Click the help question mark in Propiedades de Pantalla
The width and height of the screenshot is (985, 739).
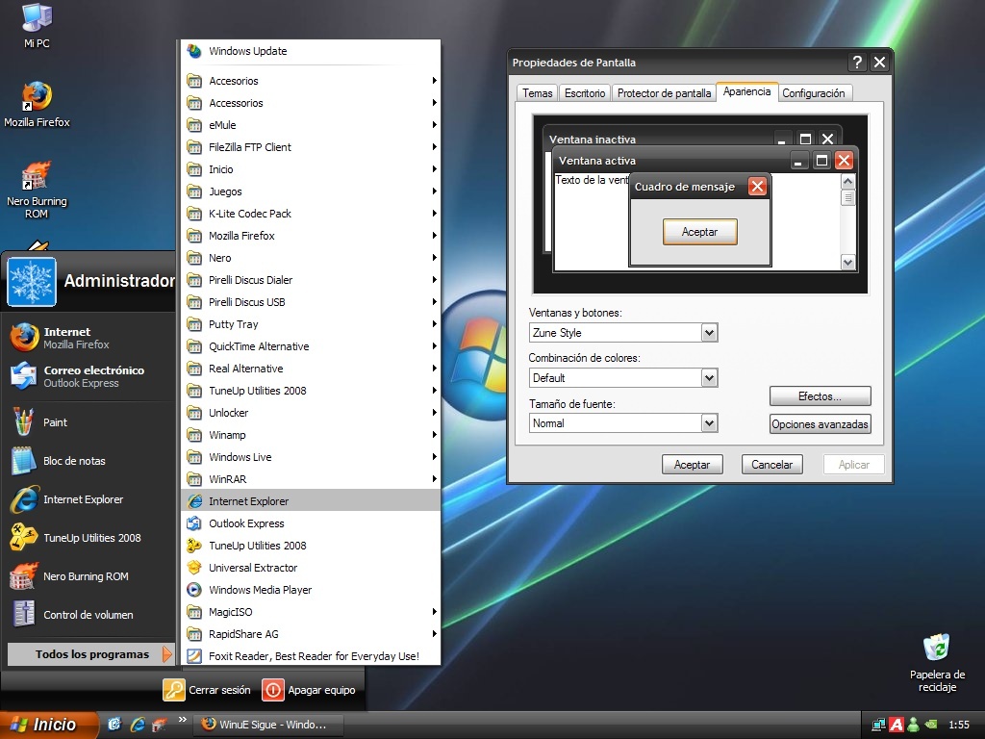(857, 63)
